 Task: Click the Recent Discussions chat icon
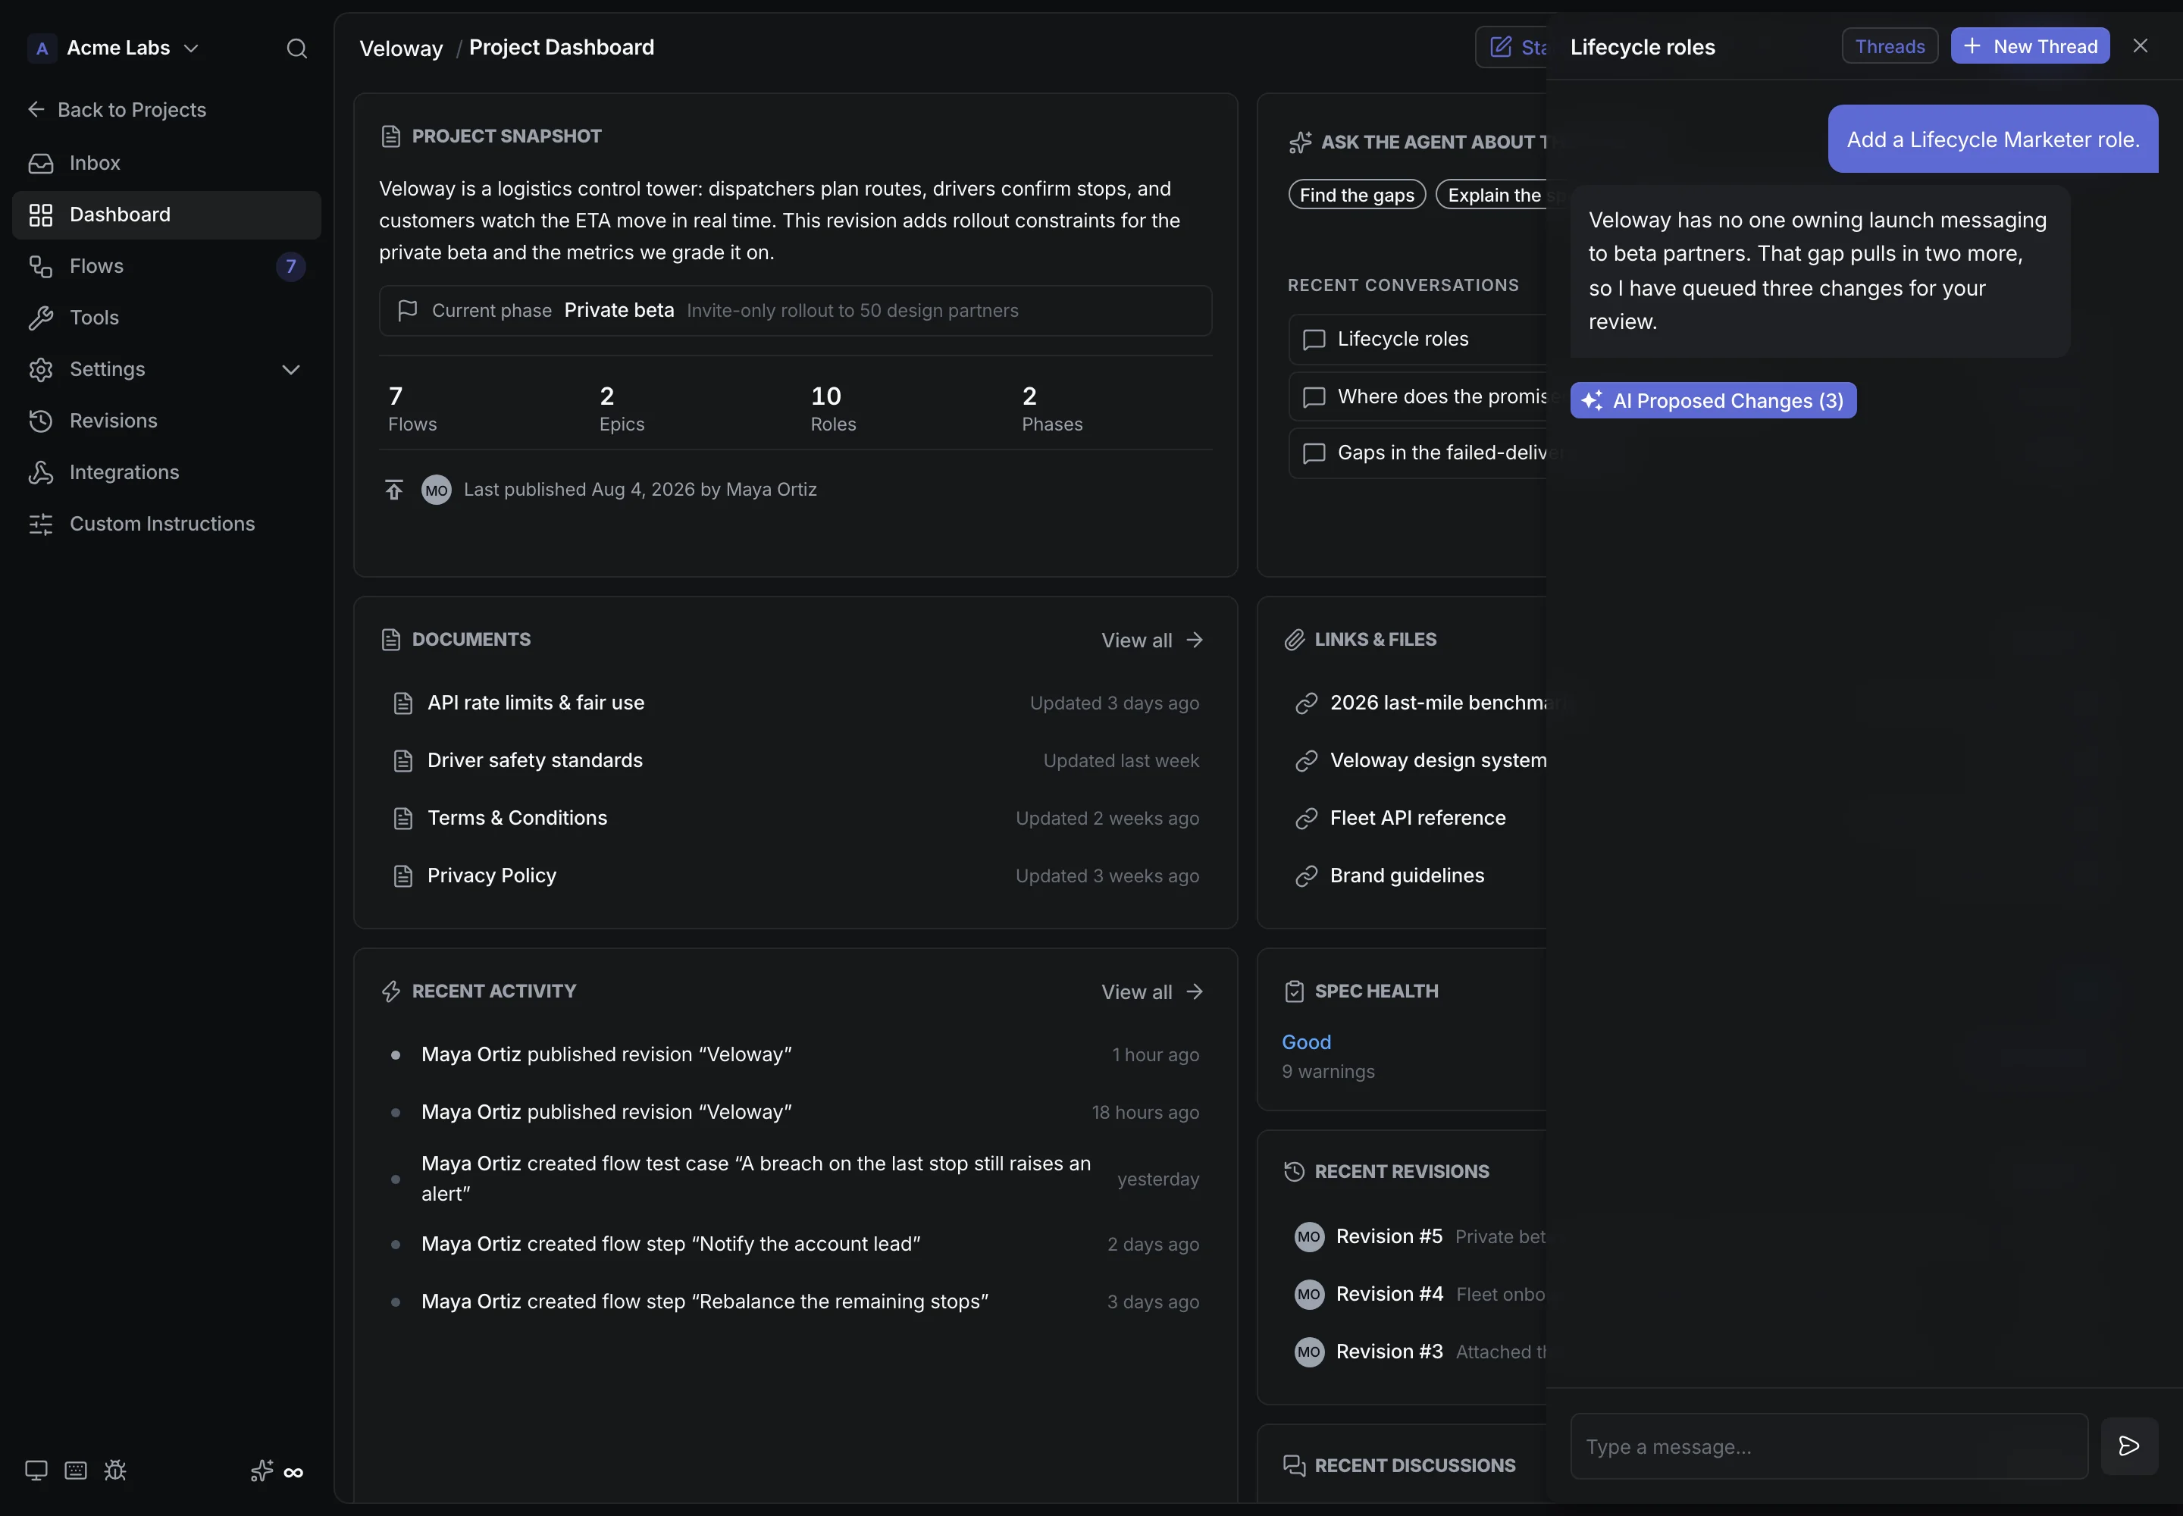click(x=1294, y=1466)
